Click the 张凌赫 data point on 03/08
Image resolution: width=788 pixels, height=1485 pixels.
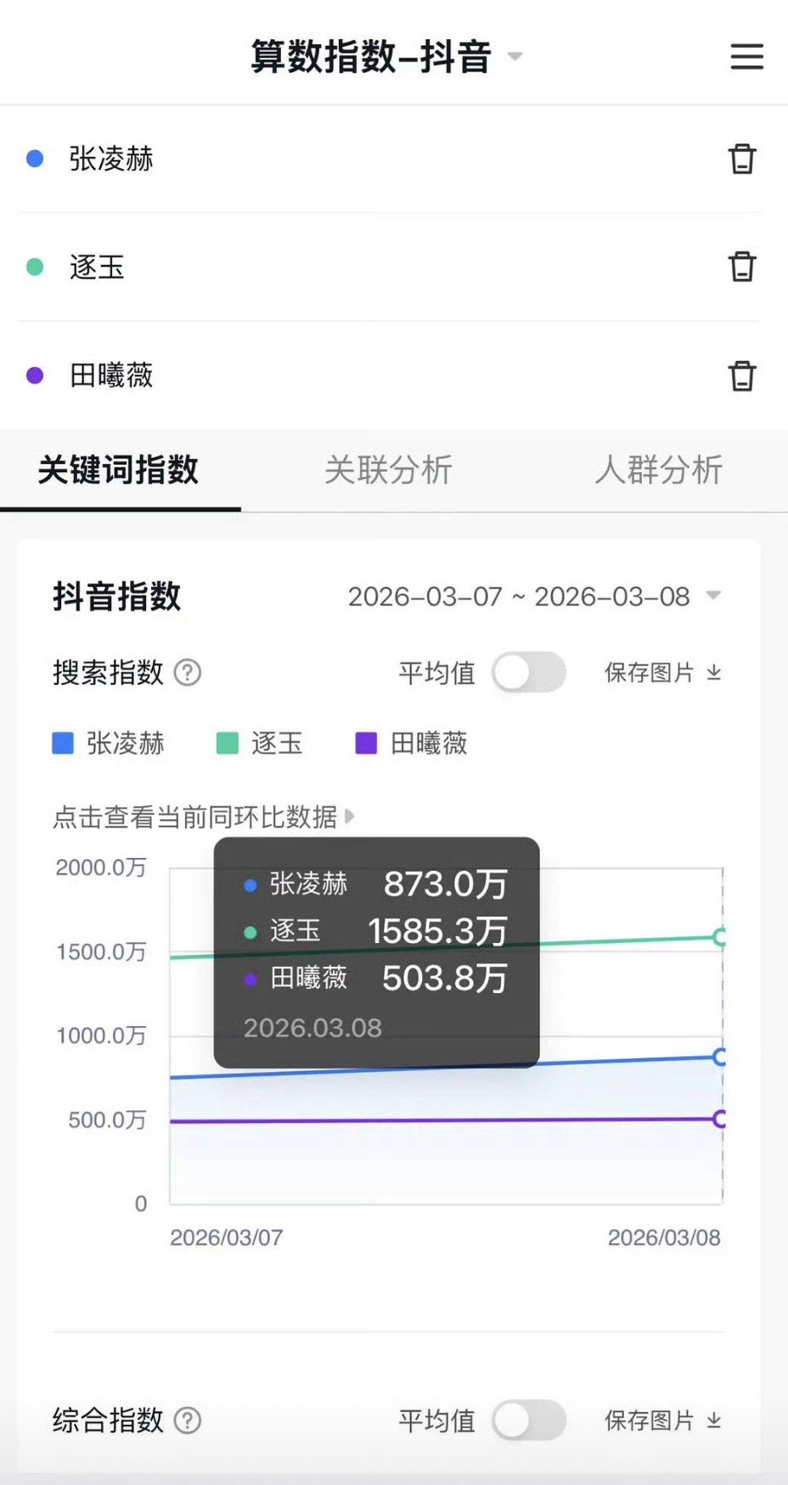pos(721,1057)
